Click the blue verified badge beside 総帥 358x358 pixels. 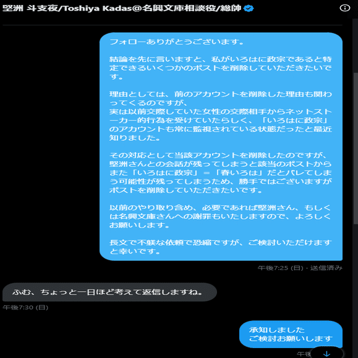click(249, 9)
